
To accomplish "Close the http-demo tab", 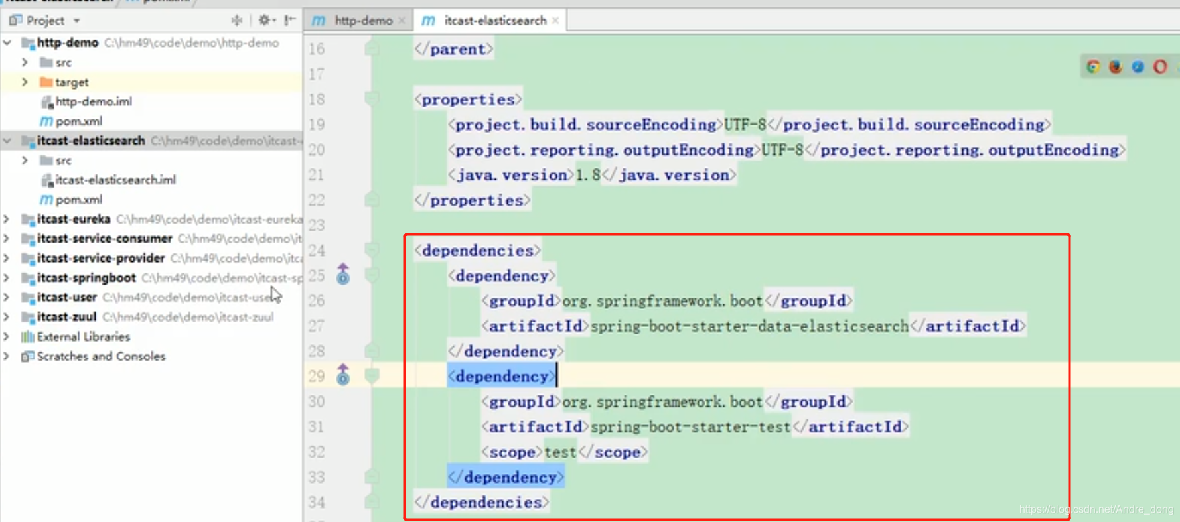I will coord(402,21).
